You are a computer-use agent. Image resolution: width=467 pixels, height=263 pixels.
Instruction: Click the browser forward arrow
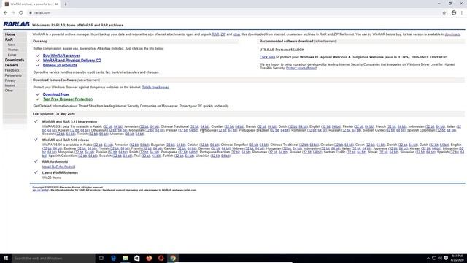click(x=13, y=13)
